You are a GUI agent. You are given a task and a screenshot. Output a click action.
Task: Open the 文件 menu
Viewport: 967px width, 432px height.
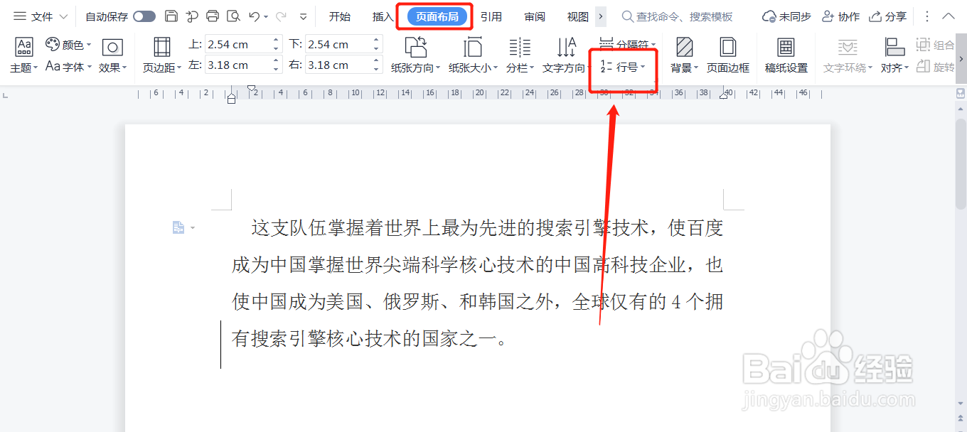[33, 16]
